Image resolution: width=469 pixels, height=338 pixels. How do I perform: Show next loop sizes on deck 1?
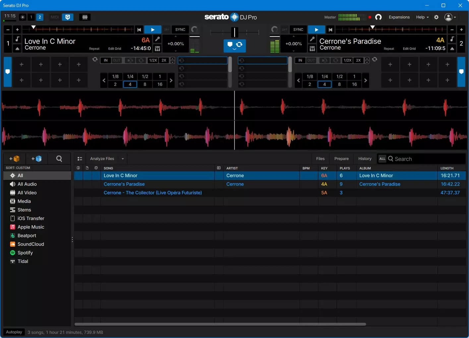pos(171,81)
